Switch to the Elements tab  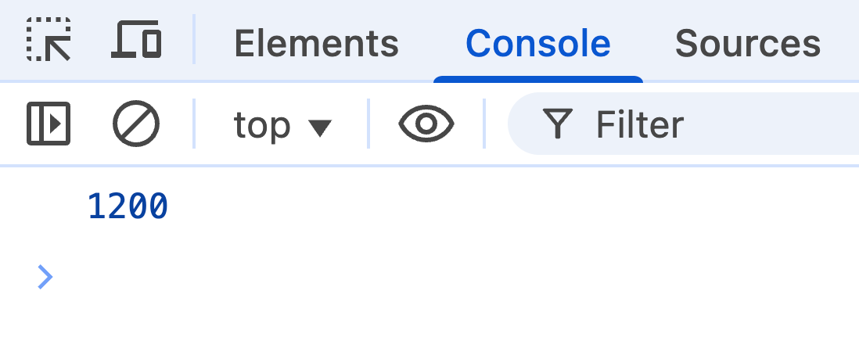coord(316,44)
